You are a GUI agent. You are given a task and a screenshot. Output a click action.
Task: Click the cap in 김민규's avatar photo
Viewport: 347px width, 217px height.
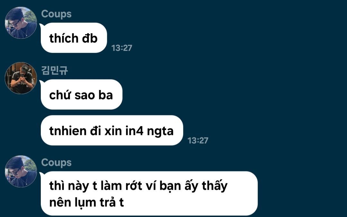point(25,68)
